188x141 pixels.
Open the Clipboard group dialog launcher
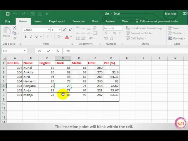[x=20, y=44]
